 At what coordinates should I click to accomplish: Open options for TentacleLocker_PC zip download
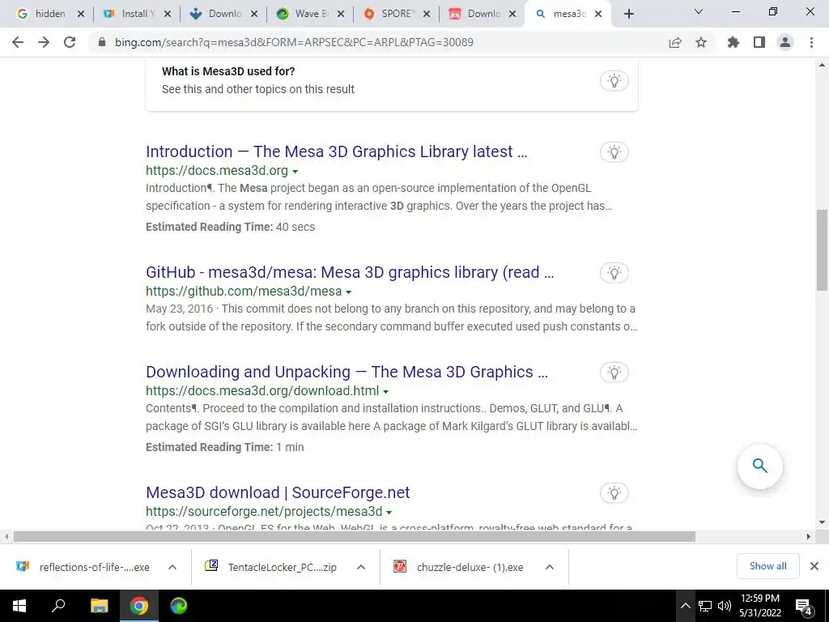(x=361, y=567)
